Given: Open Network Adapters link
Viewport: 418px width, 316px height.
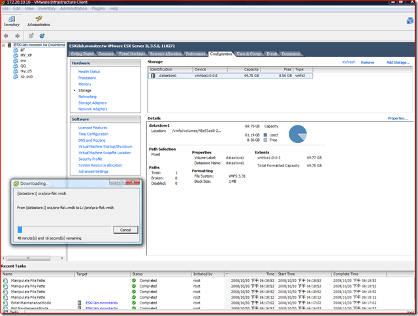Looking at the screenshot, I should [x=93, y=109].
